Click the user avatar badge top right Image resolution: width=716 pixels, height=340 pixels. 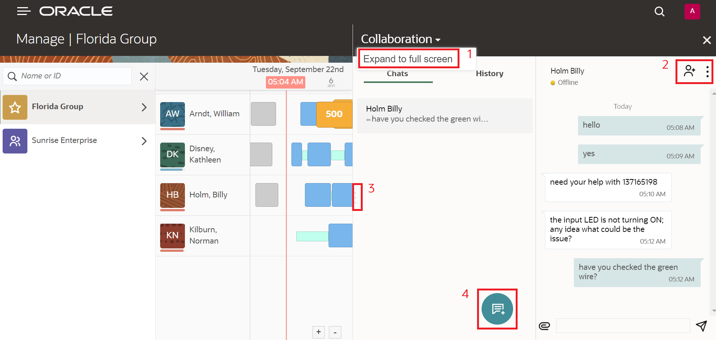coord(692,11)
